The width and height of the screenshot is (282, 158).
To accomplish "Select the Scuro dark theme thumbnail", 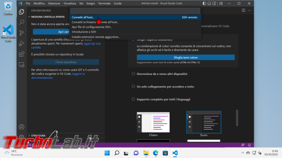I will 204,122.
